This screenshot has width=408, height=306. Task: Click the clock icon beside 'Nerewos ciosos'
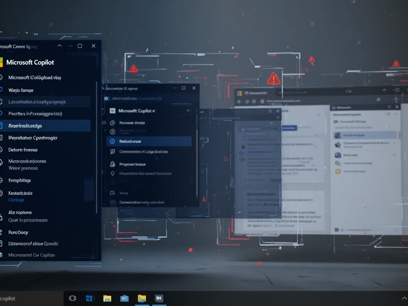tap(112, 123)
